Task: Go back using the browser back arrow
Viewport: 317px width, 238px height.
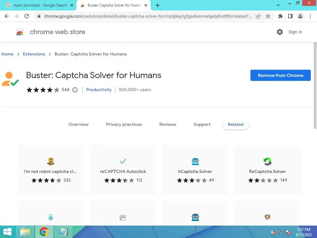Action: click(x=7, y=16)
